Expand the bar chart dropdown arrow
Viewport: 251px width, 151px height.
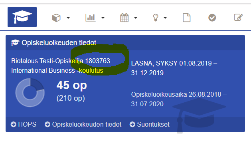click(103, 18)
